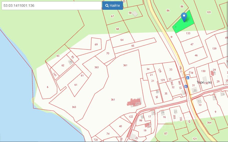Select the gray building numbered 20
Viewport: 228px width, 142px height.
tap(195, 90)
